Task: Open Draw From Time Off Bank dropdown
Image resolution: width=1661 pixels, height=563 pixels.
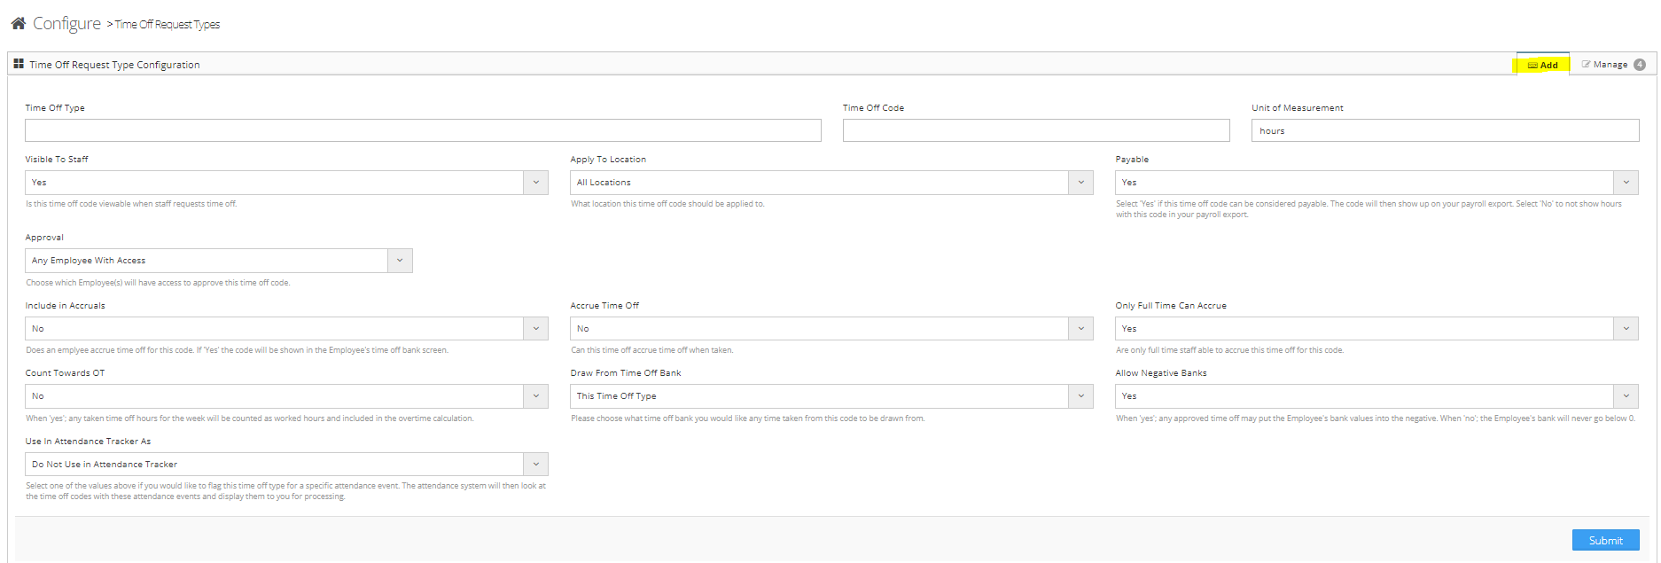Action: [x=830, y=396]
